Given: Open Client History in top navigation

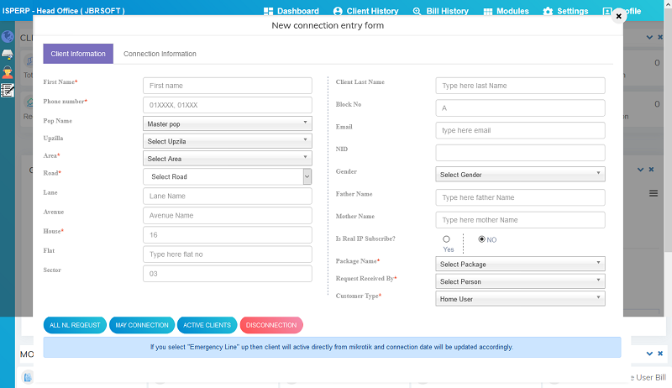Looking at the screenshot, I should (x=365, y=11).
